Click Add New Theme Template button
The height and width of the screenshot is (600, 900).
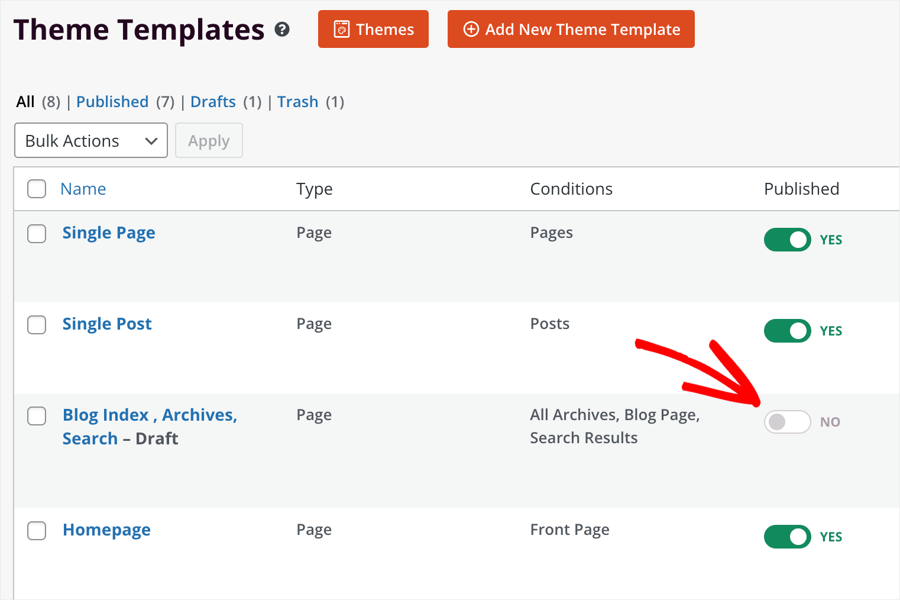571,29
